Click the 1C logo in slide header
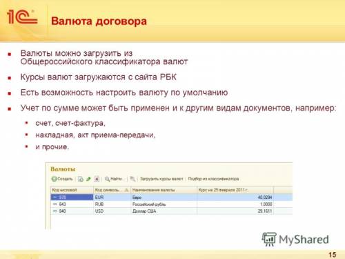Image resolution: width=345 pixels, height=259 pixels. (x=22, y=17)
